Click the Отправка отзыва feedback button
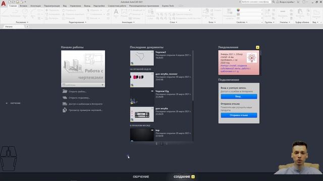The image size is (323, 181). 239,115
